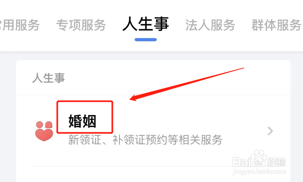Open the 婚姻 heart couple icon
This screenshot has height=182, width=303.
click(44, 131)
